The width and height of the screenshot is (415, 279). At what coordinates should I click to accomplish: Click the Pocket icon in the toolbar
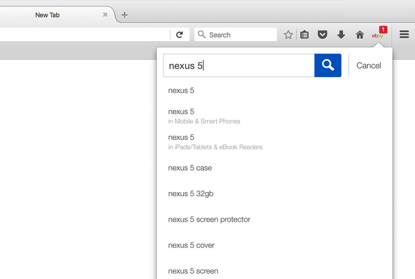coord(323,35)
